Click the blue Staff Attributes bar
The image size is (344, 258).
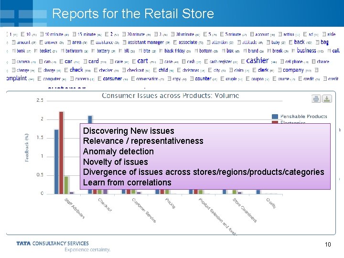[56, 161]
